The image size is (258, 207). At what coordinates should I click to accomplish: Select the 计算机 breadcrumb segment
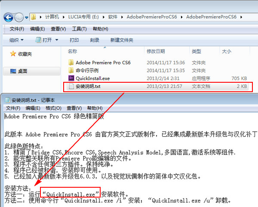52,17
